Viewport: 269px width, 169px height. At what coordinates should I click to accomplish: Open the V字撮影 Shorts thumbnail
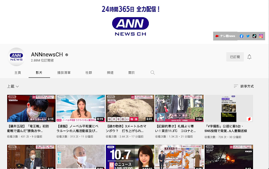click(x=229, y=108)
